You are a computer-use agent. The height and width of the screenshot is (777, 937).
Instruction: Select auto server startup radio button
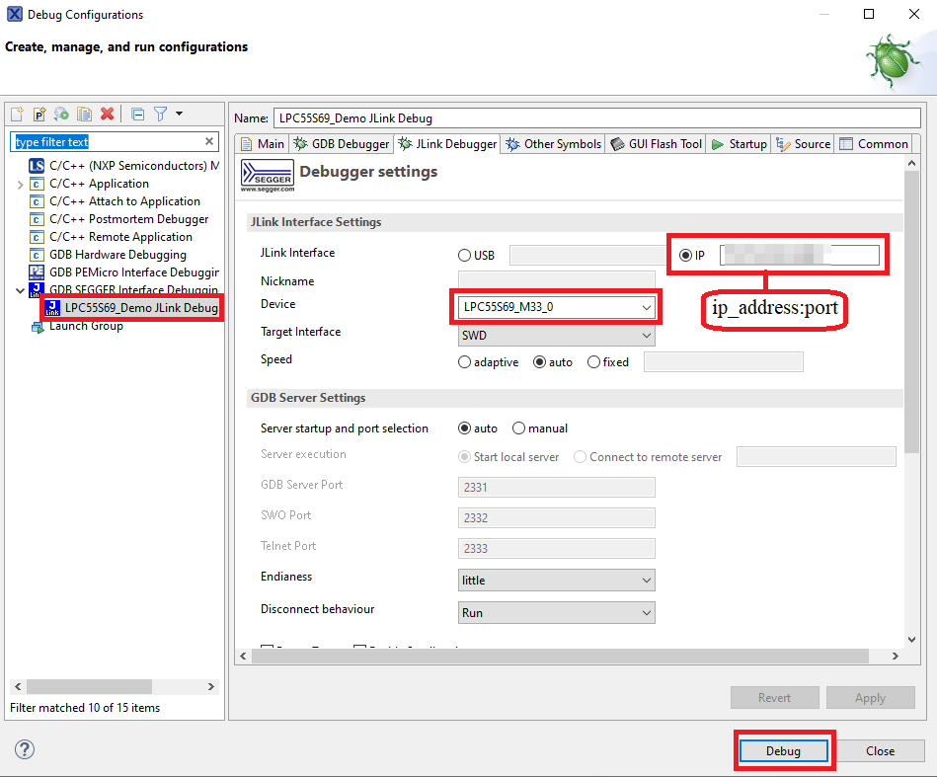coord(464,428)
